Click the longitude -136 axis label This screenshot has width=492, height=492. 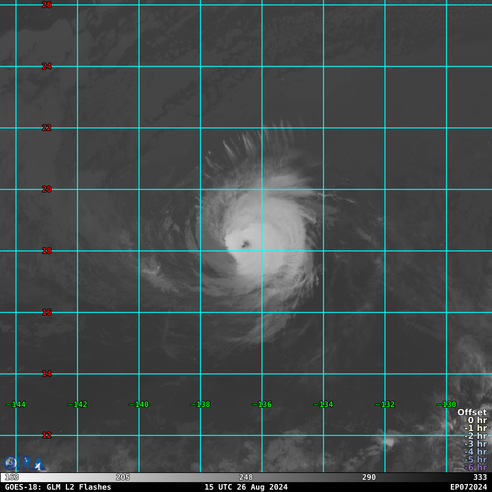tap(262, 405)
